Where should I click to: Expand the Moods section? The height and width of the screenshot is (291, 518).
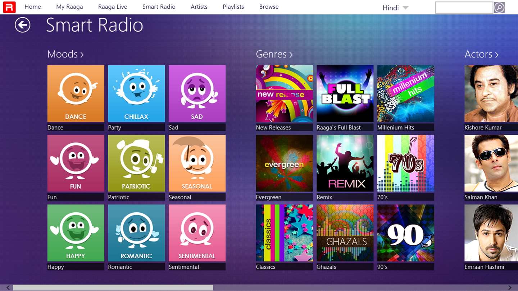66,54
